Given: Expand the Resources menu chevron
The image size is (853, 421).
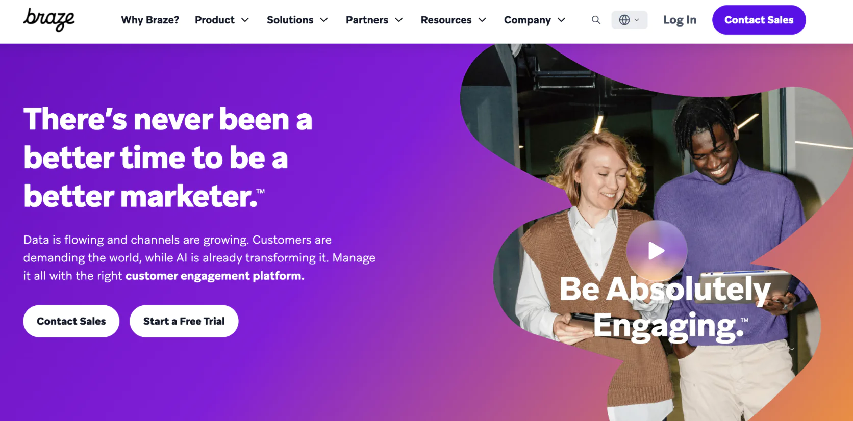Looking at the screenshot, I should [482, 20].
